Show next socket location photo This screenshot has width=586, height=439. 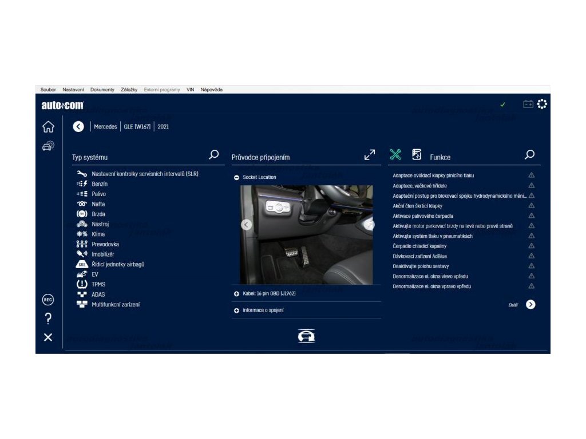point(369,225)
